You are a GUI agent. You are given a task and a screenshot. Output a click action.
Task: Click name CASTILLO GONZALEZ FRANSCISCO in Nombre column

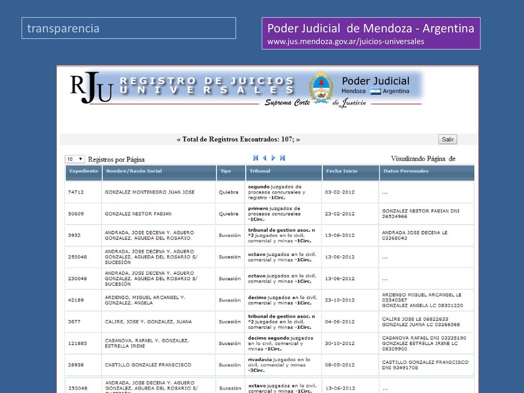pyautogui.click(x=148, y=365)
